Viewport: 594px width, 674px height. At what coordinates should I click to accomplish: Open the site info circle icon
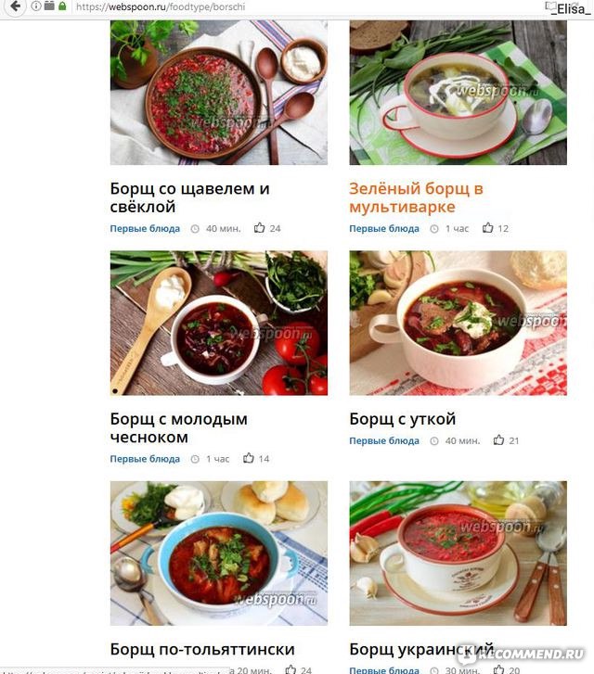[36, 6]
